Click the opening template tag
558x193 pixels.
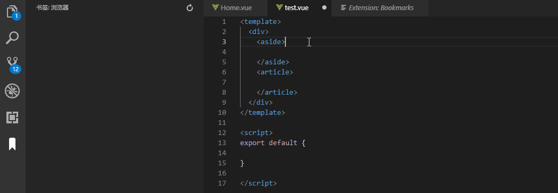pos(260,22)
